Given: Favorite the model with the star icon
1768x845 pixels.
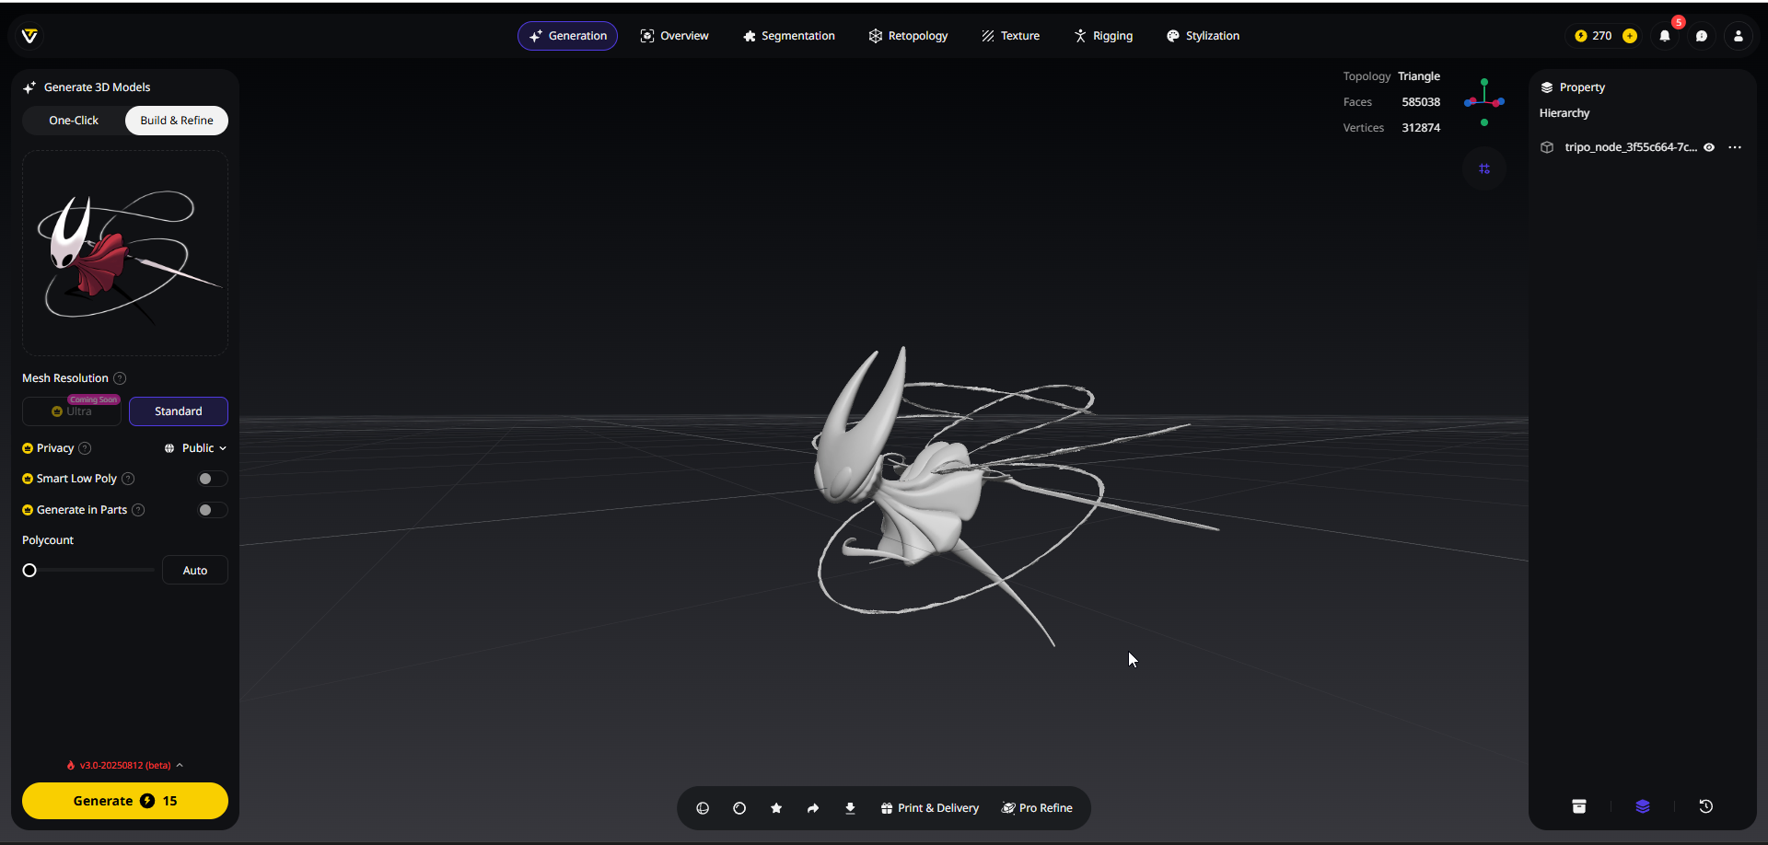Looking at the screenshot, I should point(776,808).
